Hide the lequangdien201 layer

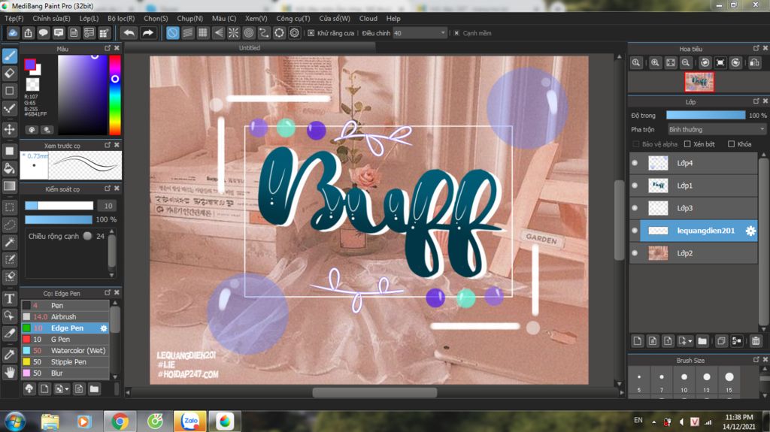coord(635,231)
